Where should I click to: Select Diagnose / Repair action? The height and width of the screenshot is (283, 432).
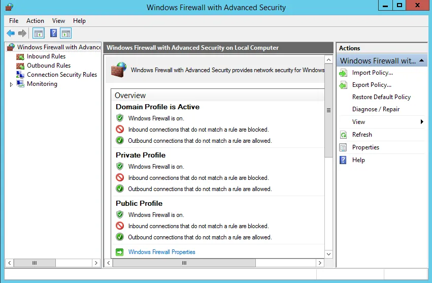376,109
